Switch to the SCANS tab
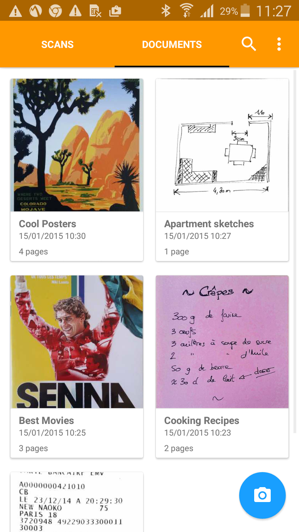 point(57,44)
